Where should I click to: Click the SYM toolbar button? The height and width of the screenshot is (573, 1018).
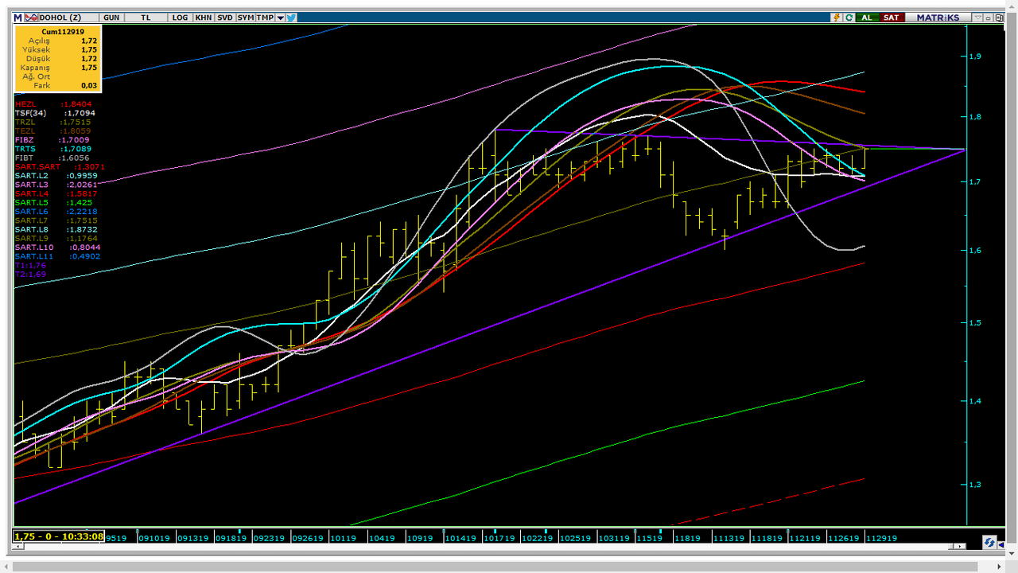[x=246, y=17]
